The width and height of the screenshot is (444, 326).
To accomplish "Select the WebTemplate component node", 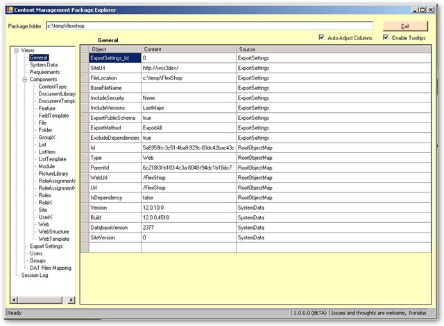I will 54,239.
